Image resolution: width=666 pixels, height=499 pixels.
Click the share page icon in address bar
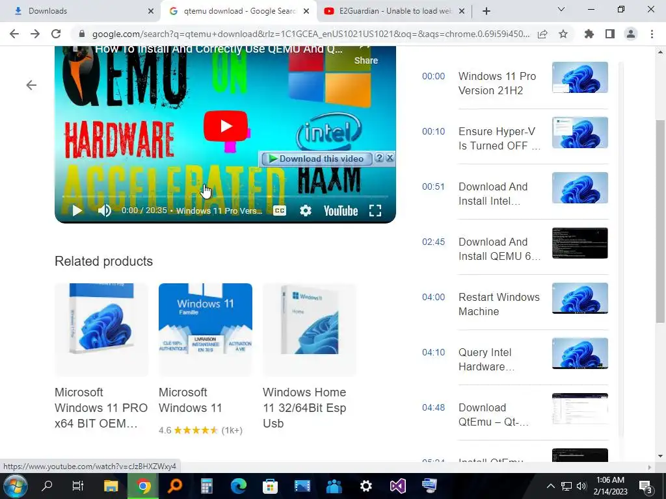pyautogui.click(x=542, y=34)
